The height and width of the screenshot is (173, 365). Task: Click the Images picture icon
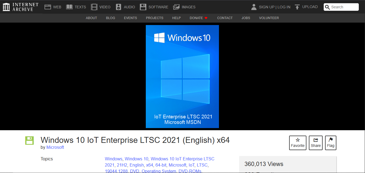click(x=176, y=7)
